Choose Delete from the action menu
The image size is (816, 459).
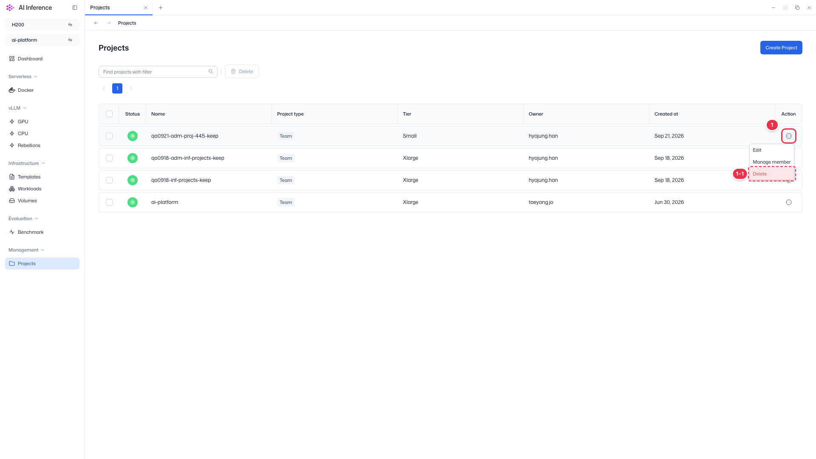coord(771,174)
